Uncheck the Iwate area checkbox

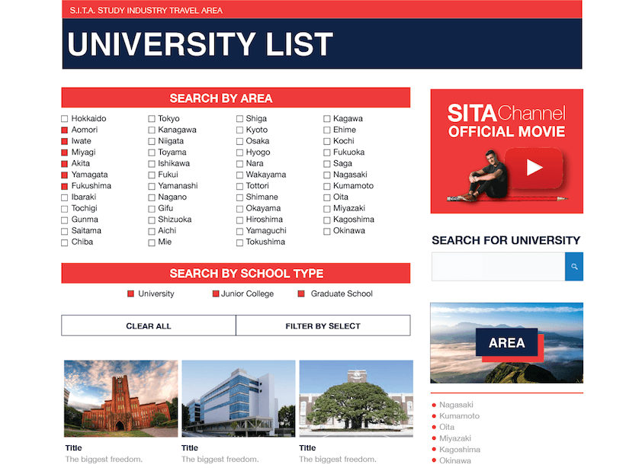pyautogui.click(x=64, y=141)
